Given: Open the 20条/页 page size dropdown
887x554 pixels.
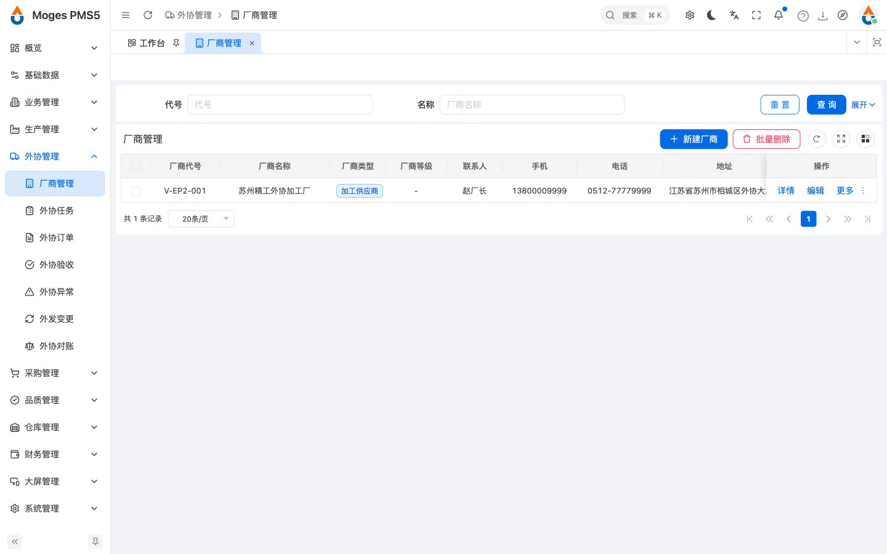Looking at the screenshot, I should pyautogui.click(x=201, y=219).
